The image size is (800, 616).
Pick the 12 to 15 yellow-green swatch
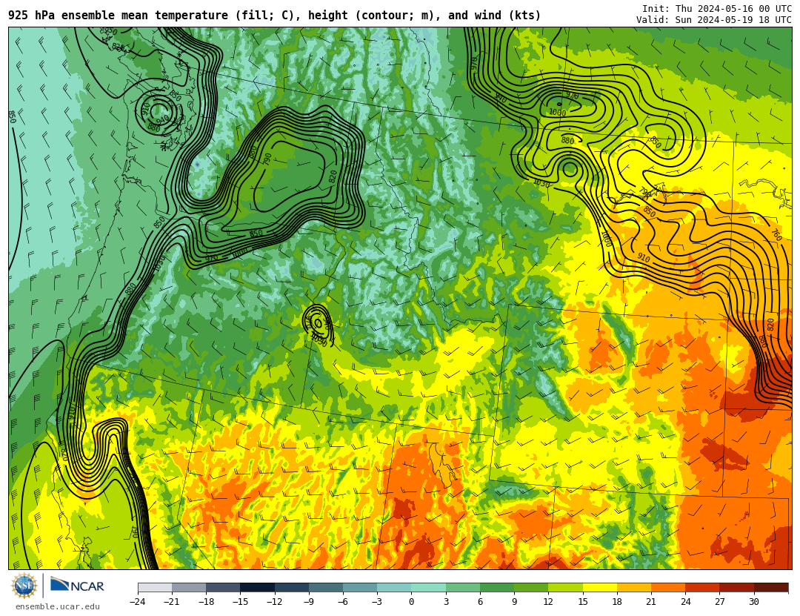tap(565, 588)
